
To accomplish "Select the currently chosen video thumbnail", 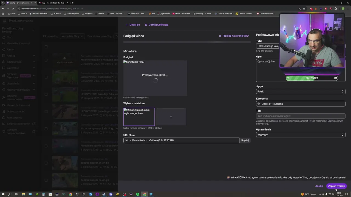I will tap(139, 117).
